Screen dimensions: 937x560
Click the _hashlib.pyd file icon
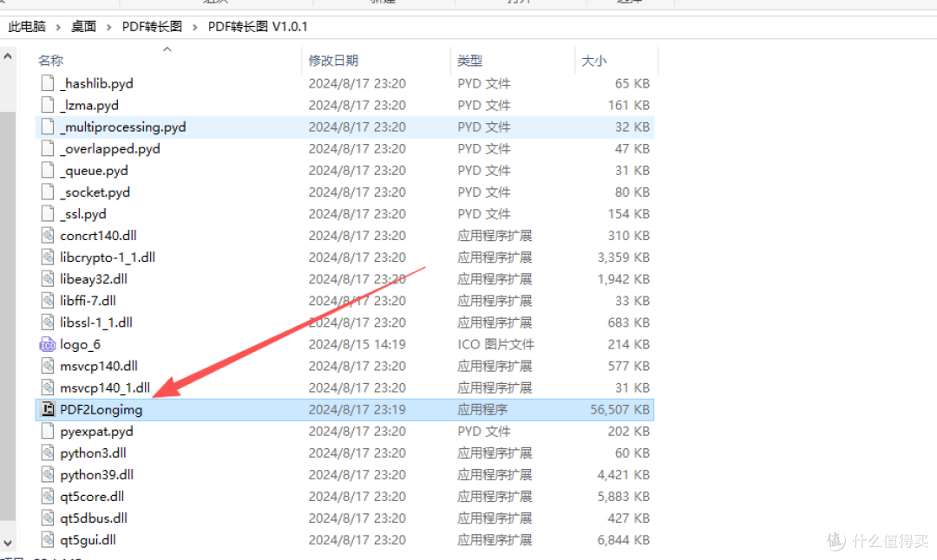48,83
